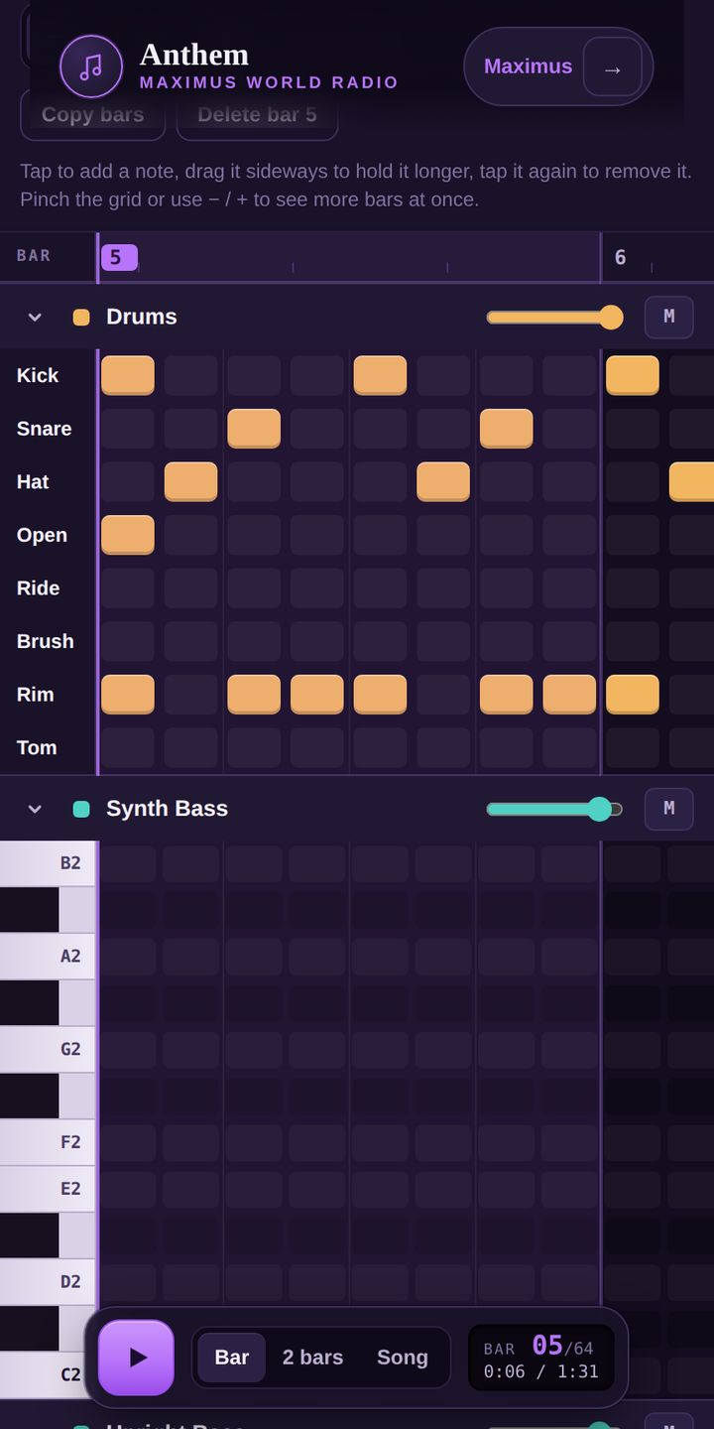Click the Drums track name
Viewport: 714px width, 1429px height.
point(142,317)
